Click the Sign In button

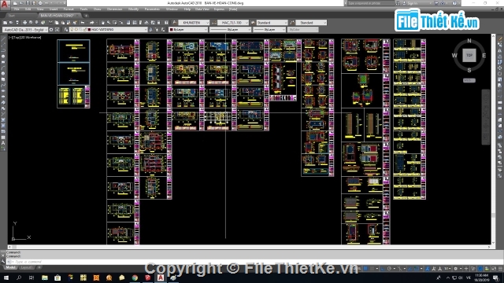pyautogui.click(x=413, y=3)
